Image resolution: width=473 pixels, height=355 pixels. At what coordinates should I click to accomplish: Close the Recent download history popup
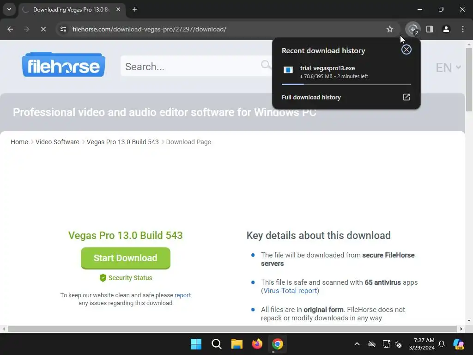pyautogui.click(x=406, y=49)
